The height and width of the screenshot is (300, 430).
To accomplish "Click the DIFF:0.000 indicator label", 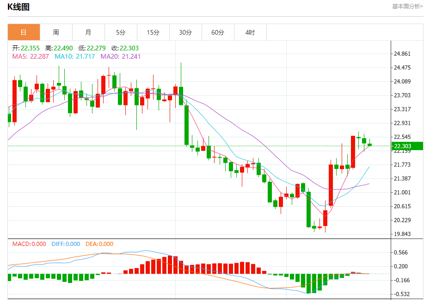I will (x=66, y=244).
